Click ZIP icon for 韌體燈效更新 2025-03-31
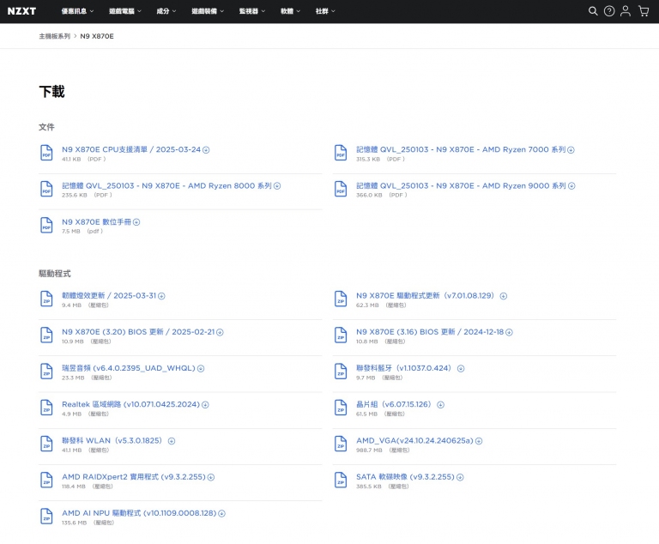The width and height of the screenshot is (659, 544). tap(46, 299)
